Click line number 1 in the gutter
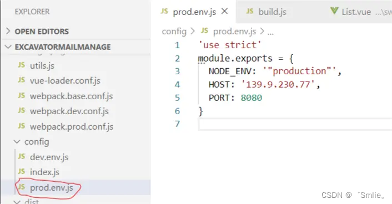The image size is (392, 204). pos(177,45)
